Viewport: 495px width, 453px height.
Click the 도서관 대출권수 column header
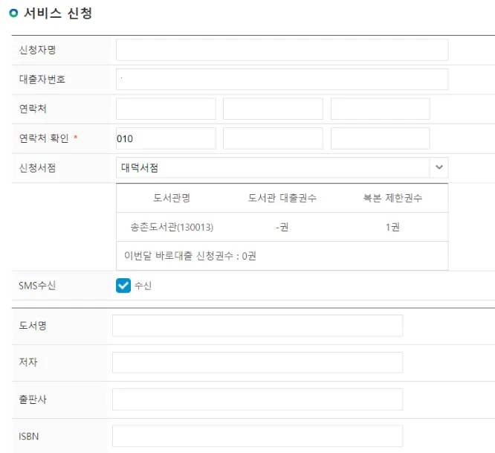282,198
